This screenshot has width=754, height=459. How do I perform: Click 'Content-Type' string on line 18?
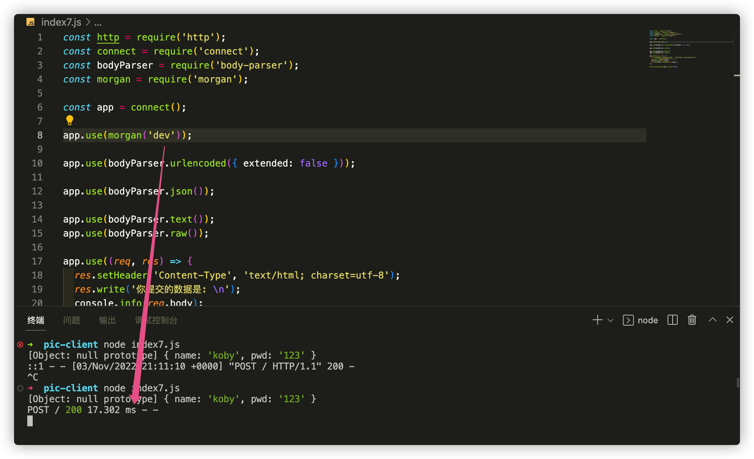192,275
